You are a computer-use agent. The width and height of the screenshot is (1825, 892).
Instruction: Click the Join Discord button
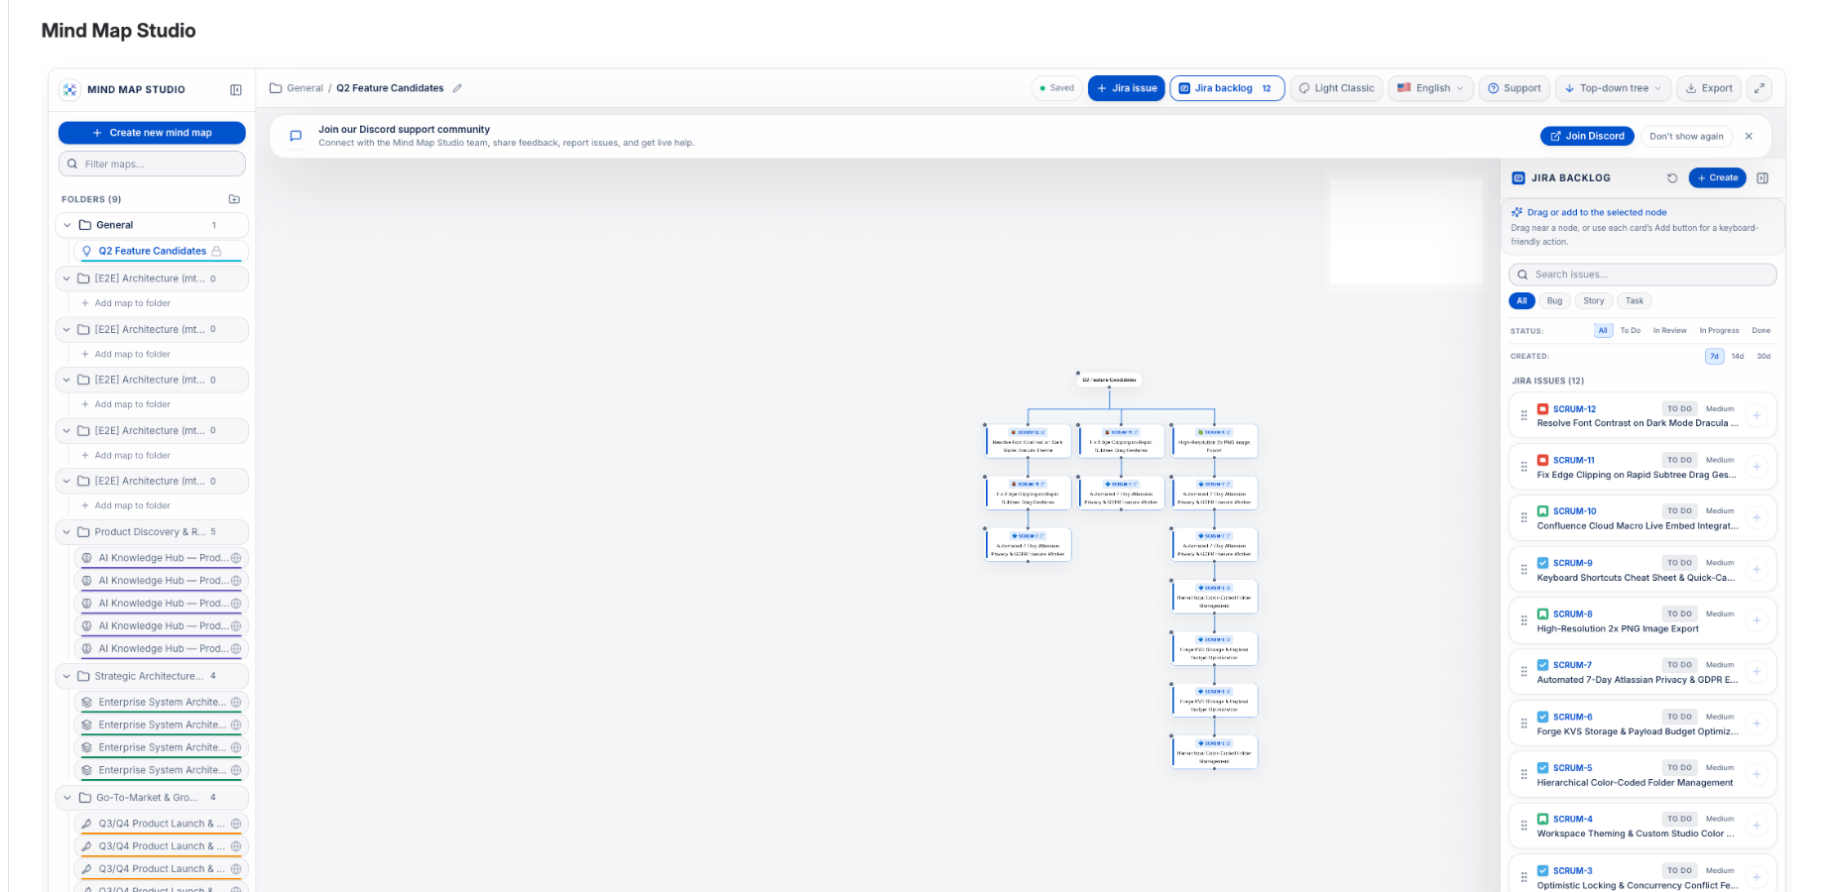1587,137
